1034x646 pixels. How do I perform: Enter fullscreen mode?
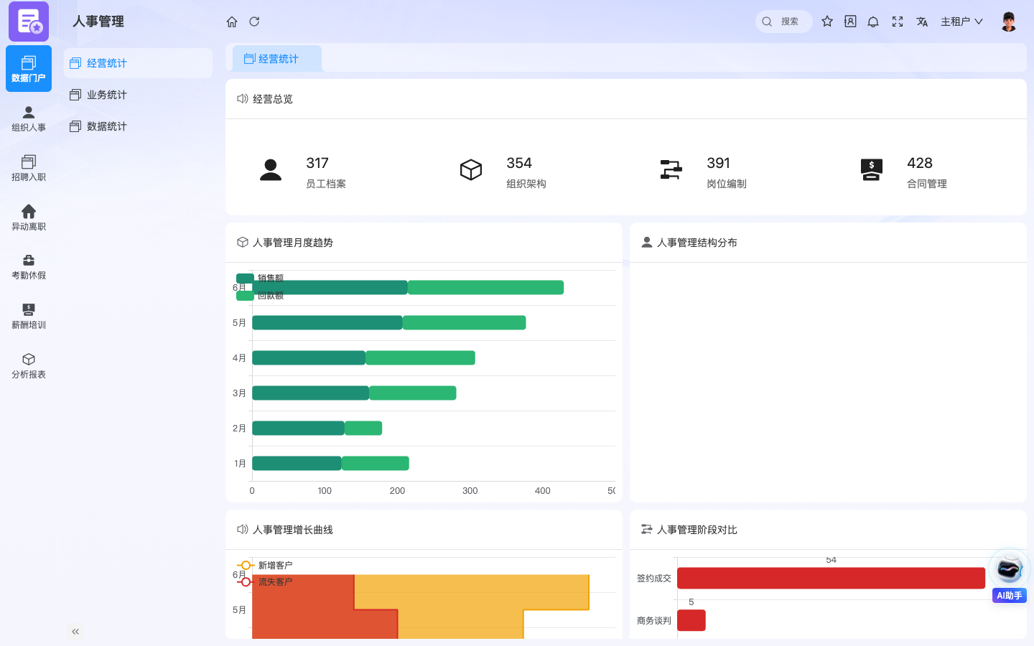[x=898, y=22]
